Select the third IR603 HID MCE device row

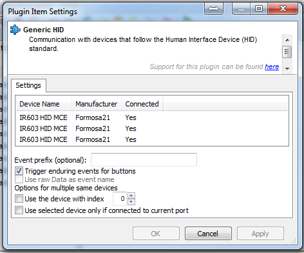[x=152, y=139]
